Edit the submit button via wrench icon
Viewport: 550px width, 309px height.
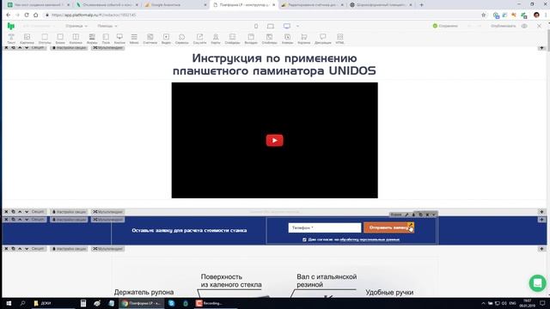coord(411,225)
